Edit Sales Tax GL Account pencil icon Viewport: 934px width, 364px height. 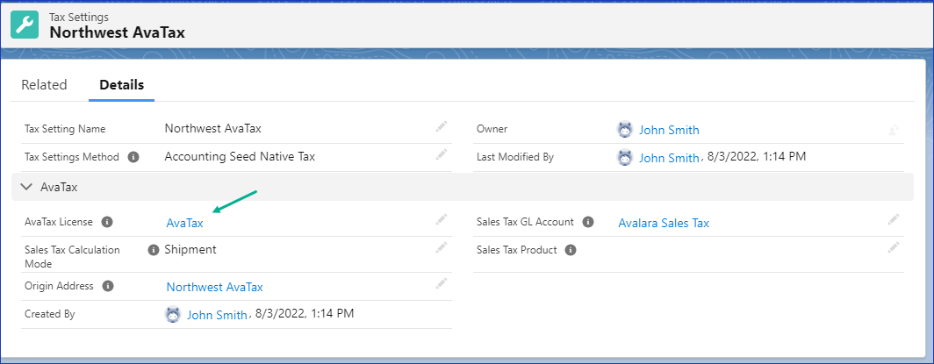[893, 220]
